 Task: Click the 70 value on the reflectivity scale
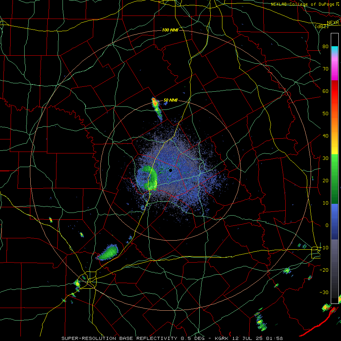(325, 69)
